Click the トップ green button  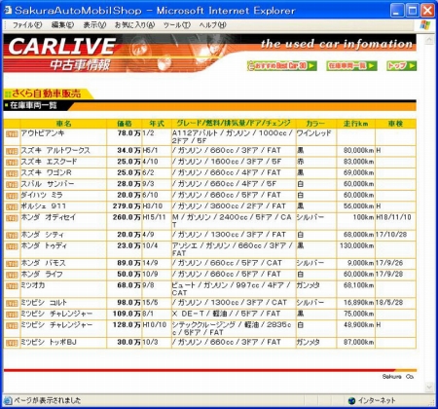tap(401, 66)
